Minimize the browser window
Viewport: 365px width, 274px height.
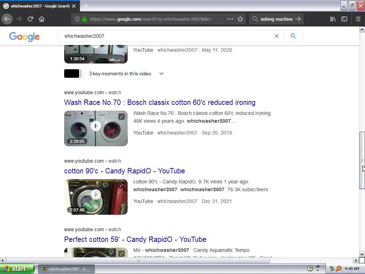pos(344,6)
